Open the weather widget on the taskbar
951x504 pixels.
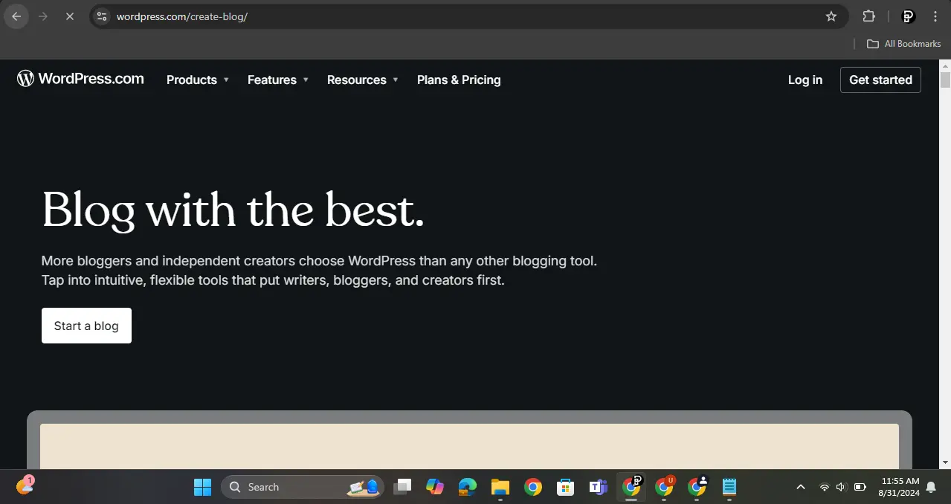pyautogui.click(x=25, y=485)
